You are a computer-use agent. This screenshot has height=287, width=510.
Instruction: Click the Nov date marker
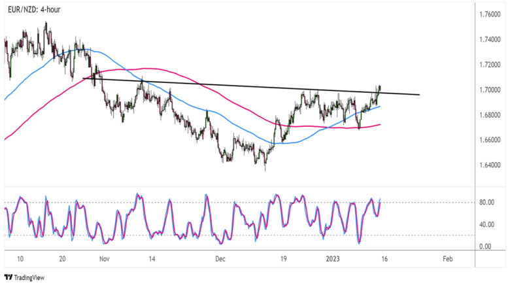pos(105,259)
